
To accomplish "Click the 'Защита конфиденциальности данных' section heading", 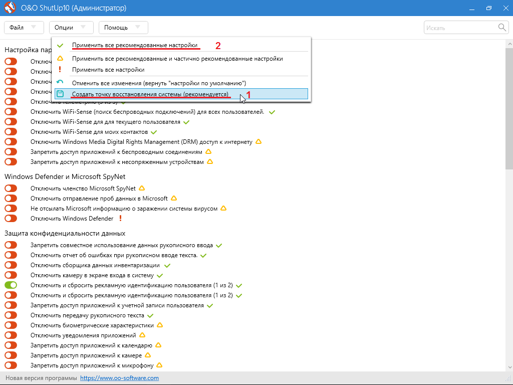I will 65,234.
